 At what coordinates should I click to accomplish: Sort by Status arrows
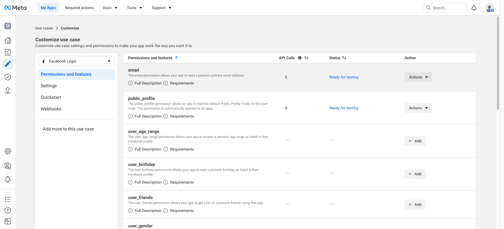point(344,58)
